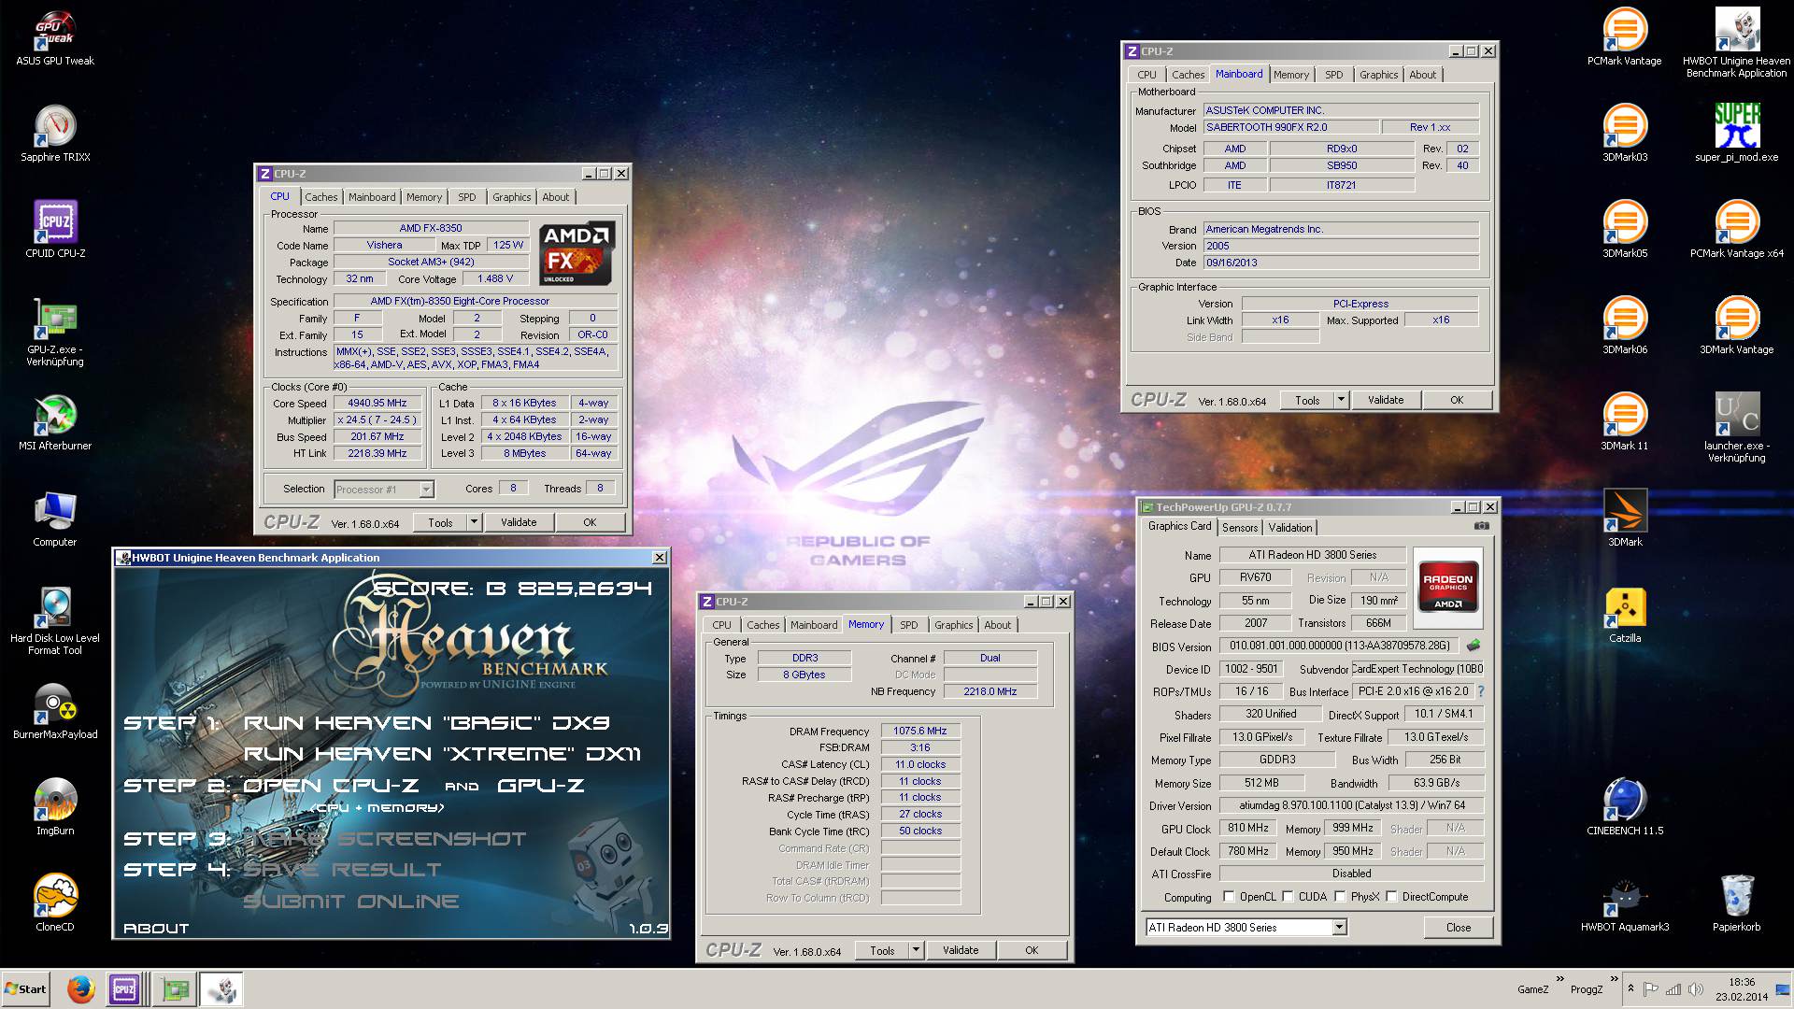Screen dimensions: 1794x1009
Task: Launch 3DMark 11 desktop icon
Action: click(x=1625, y=422)
